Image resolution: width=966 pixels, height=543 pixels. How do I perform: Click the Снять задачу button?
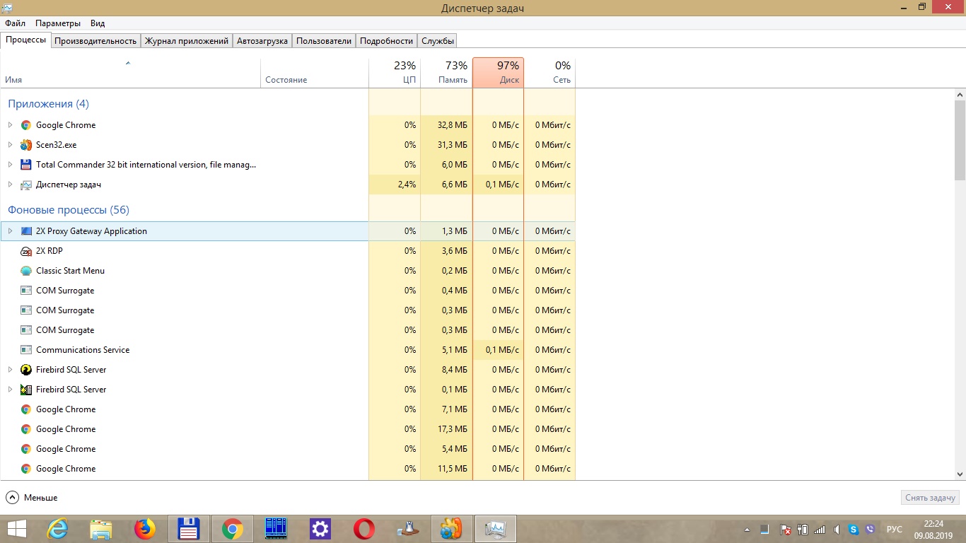click(930, 498)
